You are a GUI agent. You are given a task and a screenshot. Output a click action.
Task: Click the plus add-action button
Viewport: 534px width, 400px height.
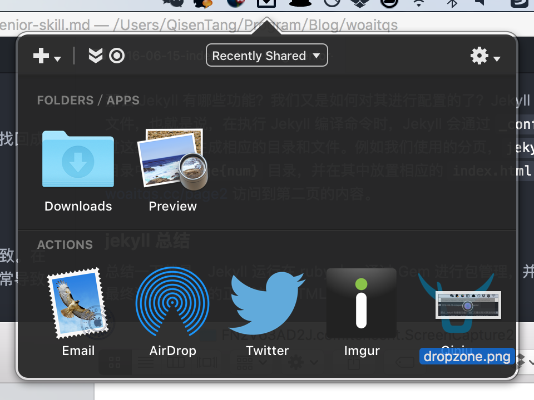click(x=41, y=56)
